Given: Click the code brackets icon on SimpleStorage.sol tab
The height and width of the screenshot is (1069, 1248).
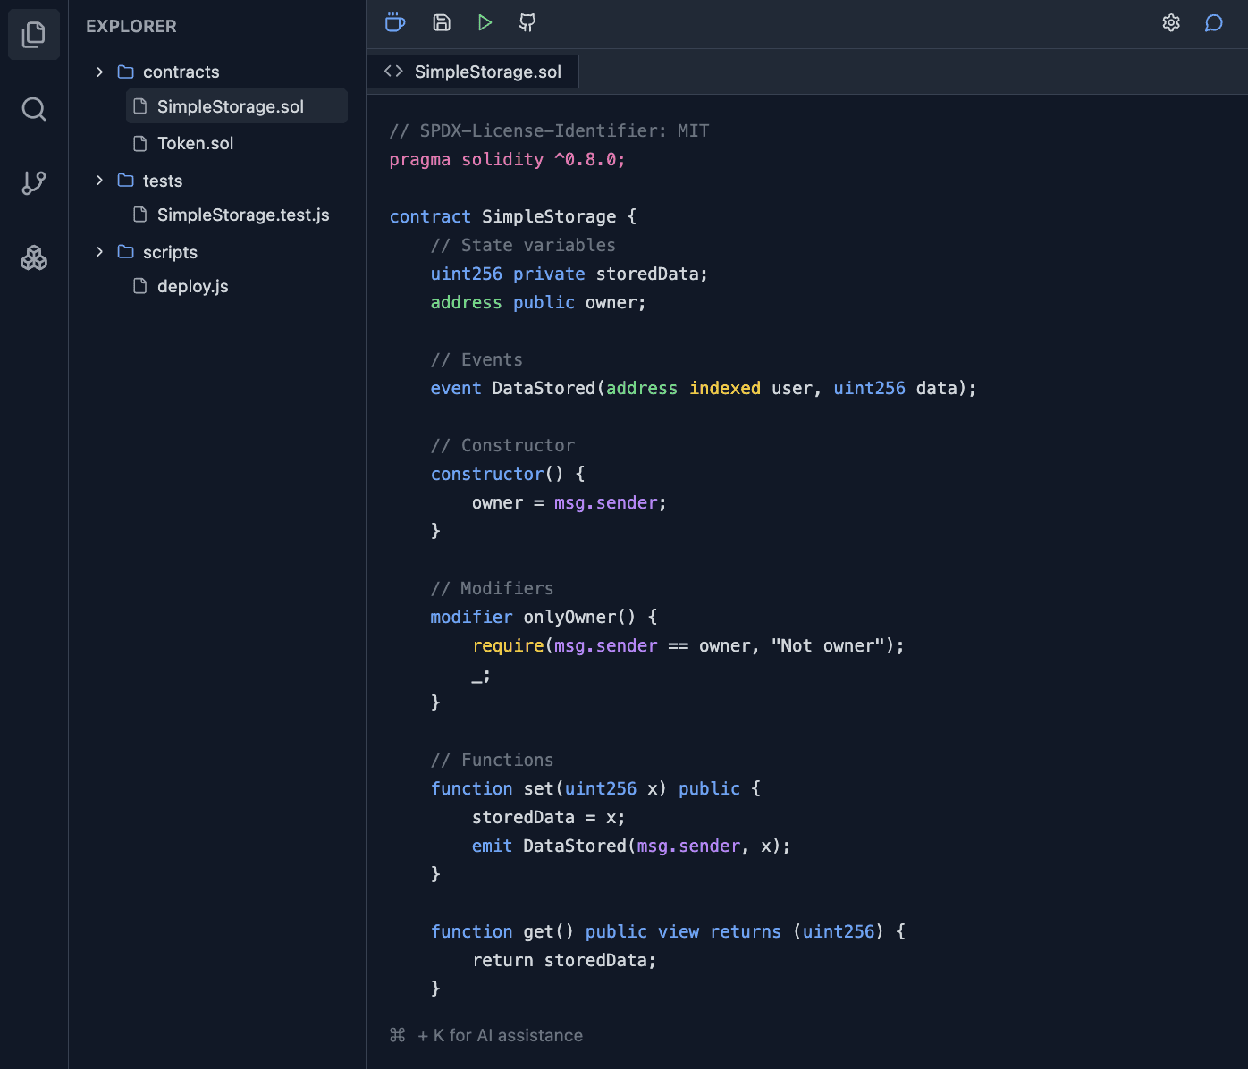Looking at the screenshot, I should (393, 72).
